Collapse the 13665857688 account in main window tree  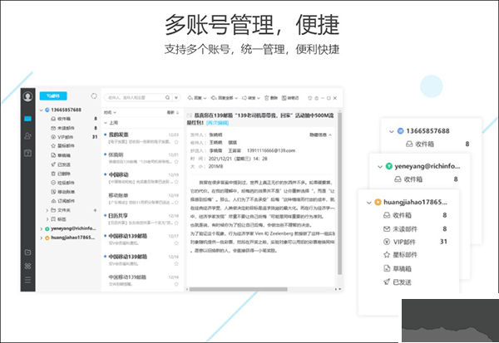pos(41,110)
